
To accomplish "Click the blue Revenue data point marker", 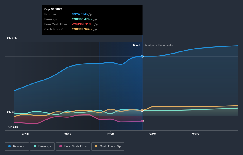I will 142,56.
